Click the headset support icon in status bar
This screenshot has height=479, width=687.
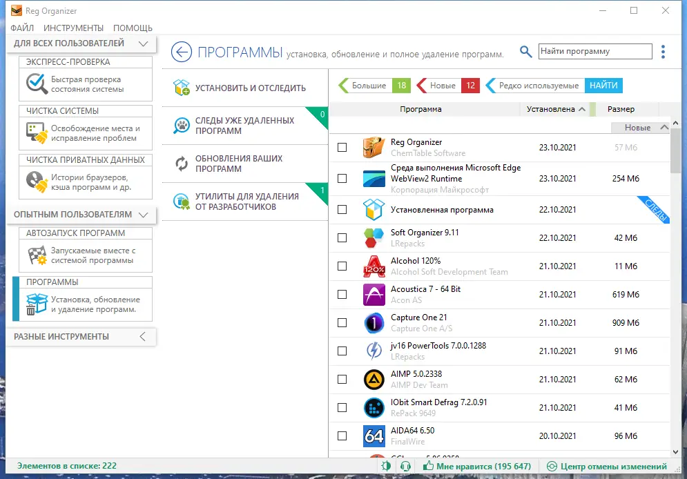[x=405, y=466]
